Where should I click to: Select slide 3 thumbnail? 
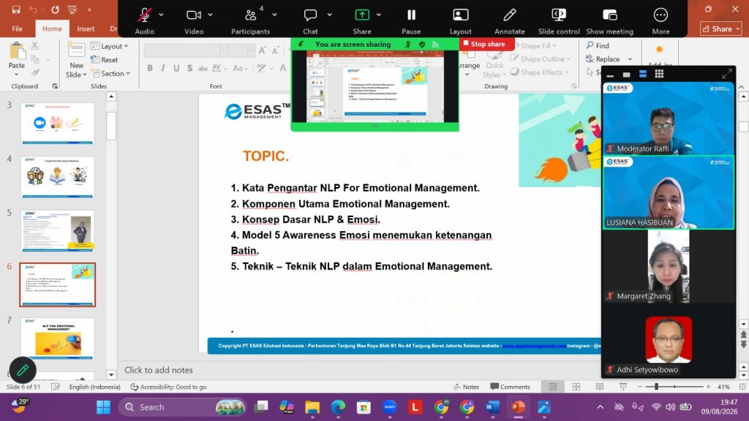click(58, 123)
